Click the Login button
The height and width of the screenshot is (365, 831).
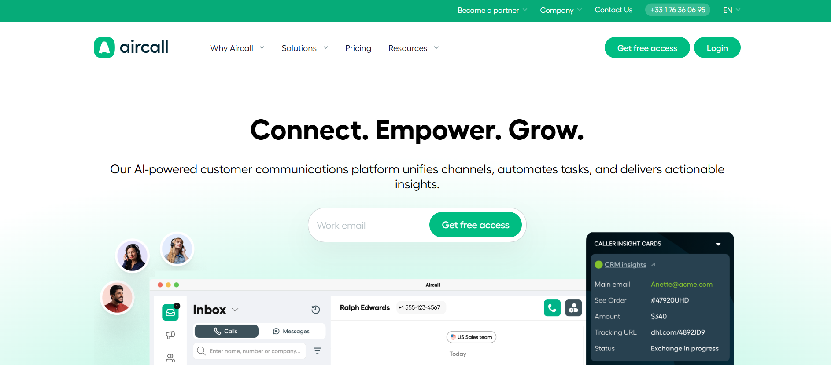[x=717, y=47]
